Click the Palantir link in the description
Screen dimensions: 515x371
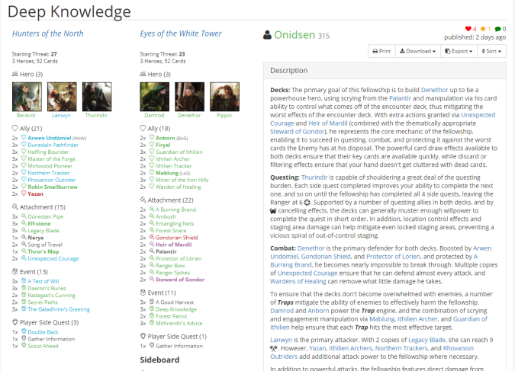coord(400,98)
